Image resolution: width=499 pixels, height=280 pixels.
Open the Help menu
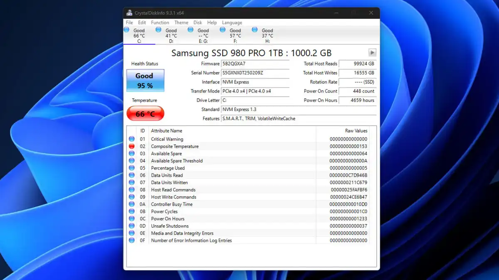click(x=212, y=23)
